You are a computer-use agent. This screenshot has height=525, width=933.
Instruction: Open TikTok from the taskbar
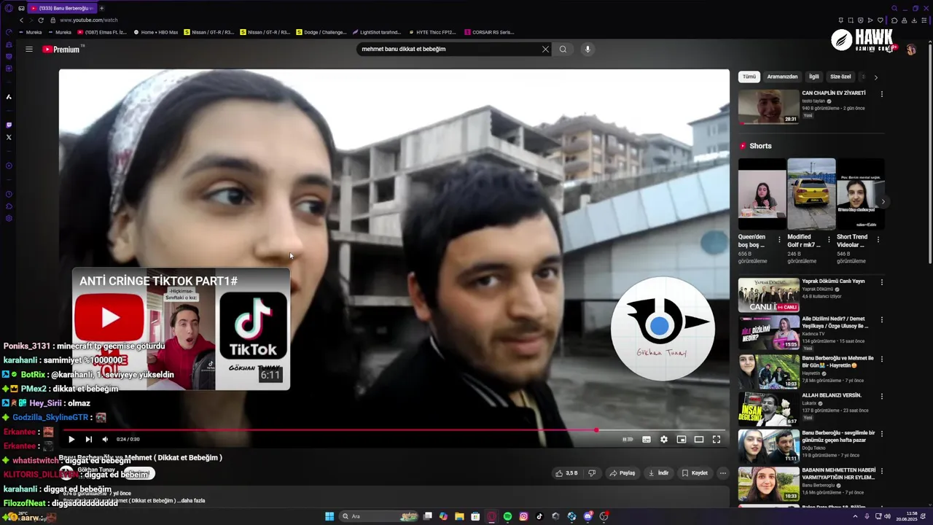pyautogui.click(x=539, y=516)
